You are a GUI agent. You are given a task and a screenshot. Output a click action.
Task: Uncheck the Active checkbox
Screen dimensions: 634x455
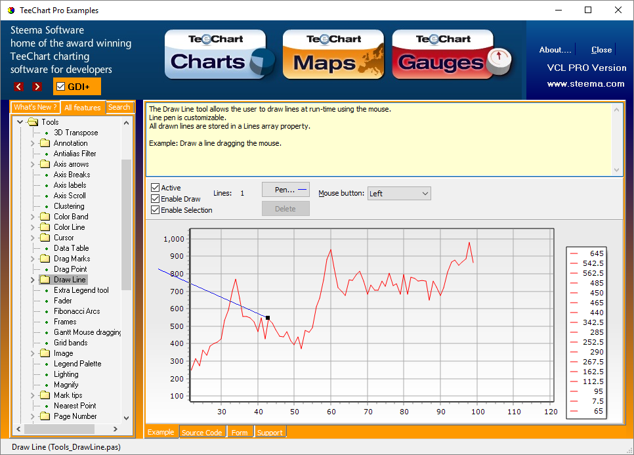click(x=156, y=187)
